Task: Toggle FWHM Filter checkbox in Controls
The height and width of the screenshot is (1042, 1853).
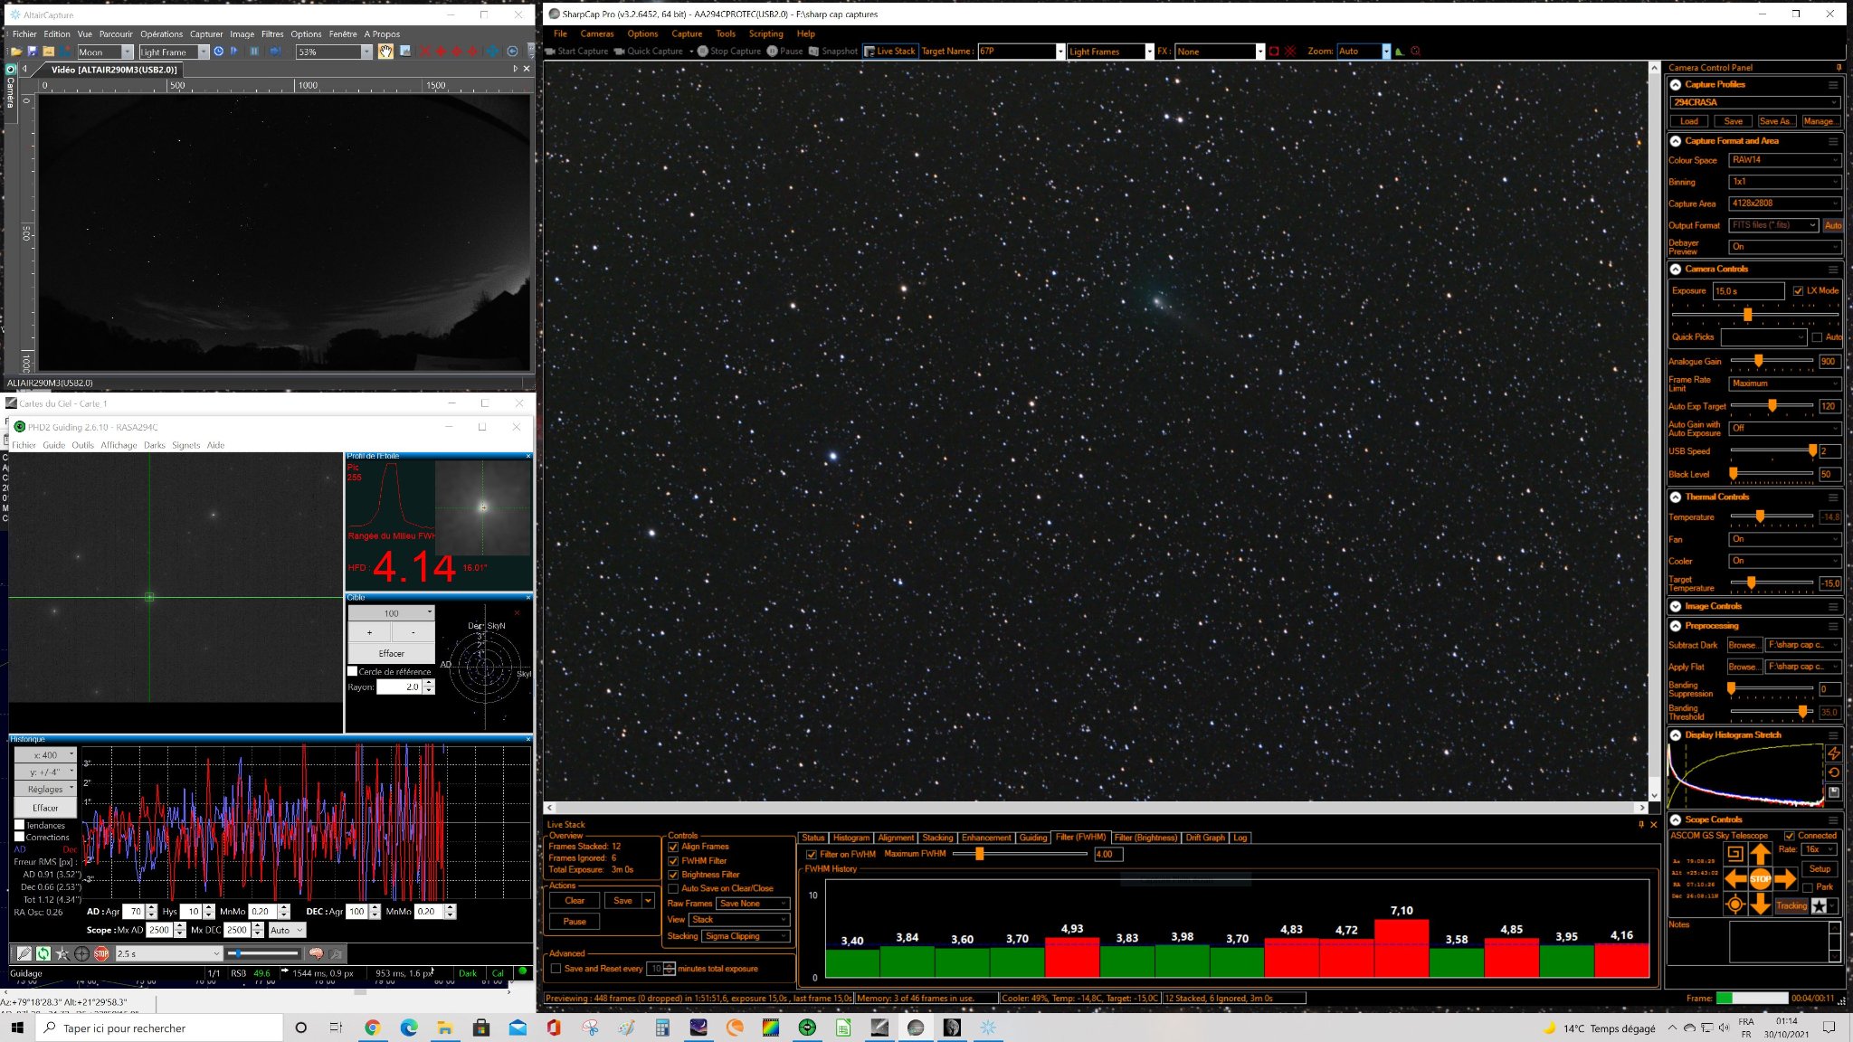Action: [673, 861]
